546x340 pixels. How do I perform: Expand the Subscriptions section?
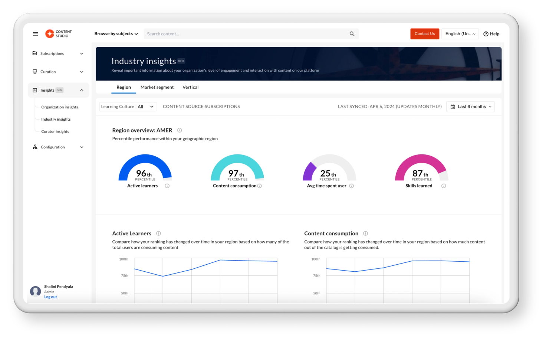click(82, 53)
